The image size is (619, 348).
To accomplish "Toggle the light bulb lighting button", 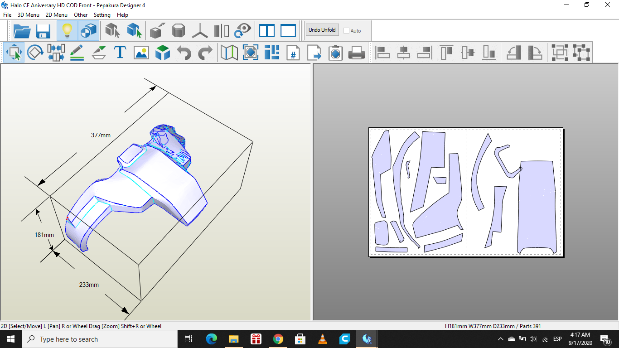I will (67, 31).
